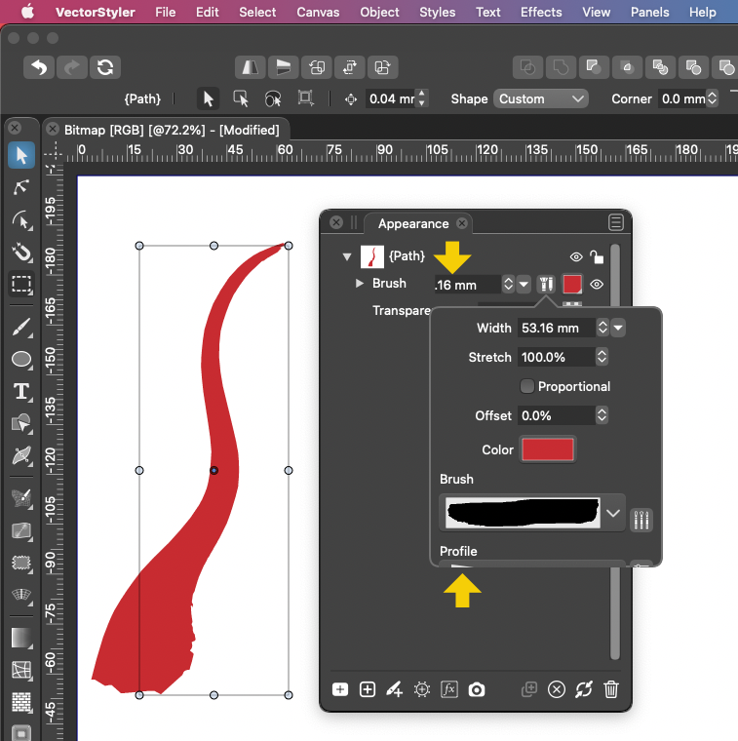Click the Stretch 100.0% input field
738x741 pixels.
coord(556,357)
